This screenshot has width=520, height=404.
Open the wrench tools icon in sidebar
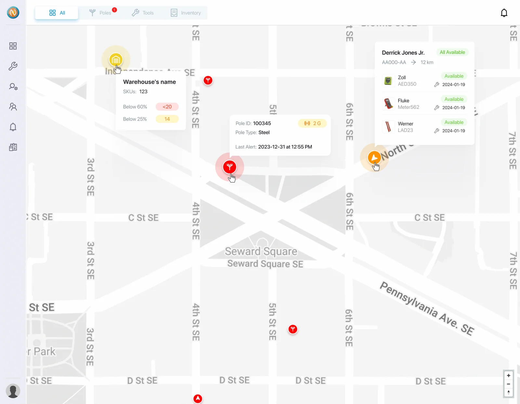pyautogui.click(x=13, y=66)
